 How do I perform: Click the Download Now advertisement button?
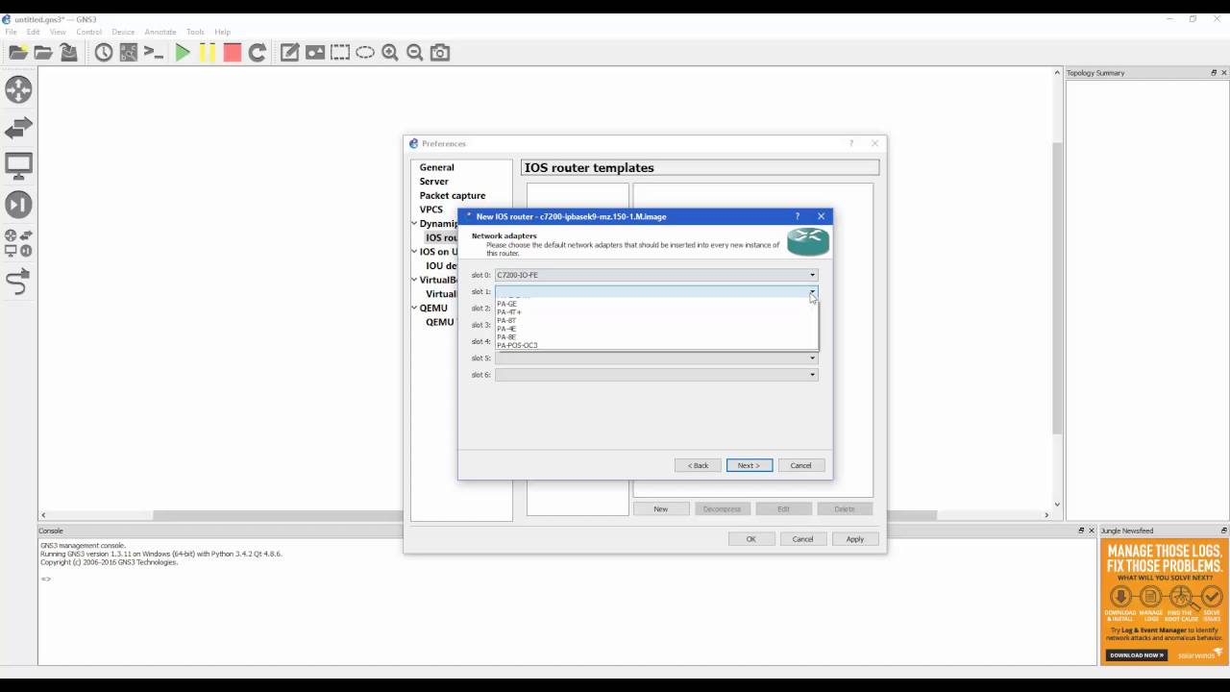click(x=1136, y=655)
